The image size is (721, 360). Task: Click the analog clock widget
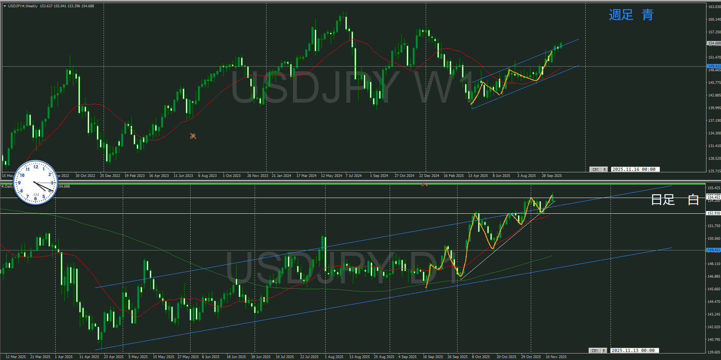pyautogui.click(x=35, y=182)
